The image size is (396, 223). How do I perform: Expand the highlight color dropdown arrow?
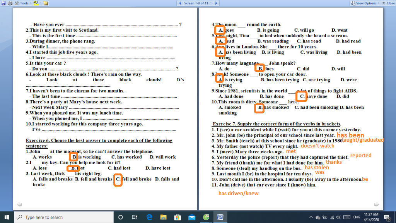coord(41,3)
